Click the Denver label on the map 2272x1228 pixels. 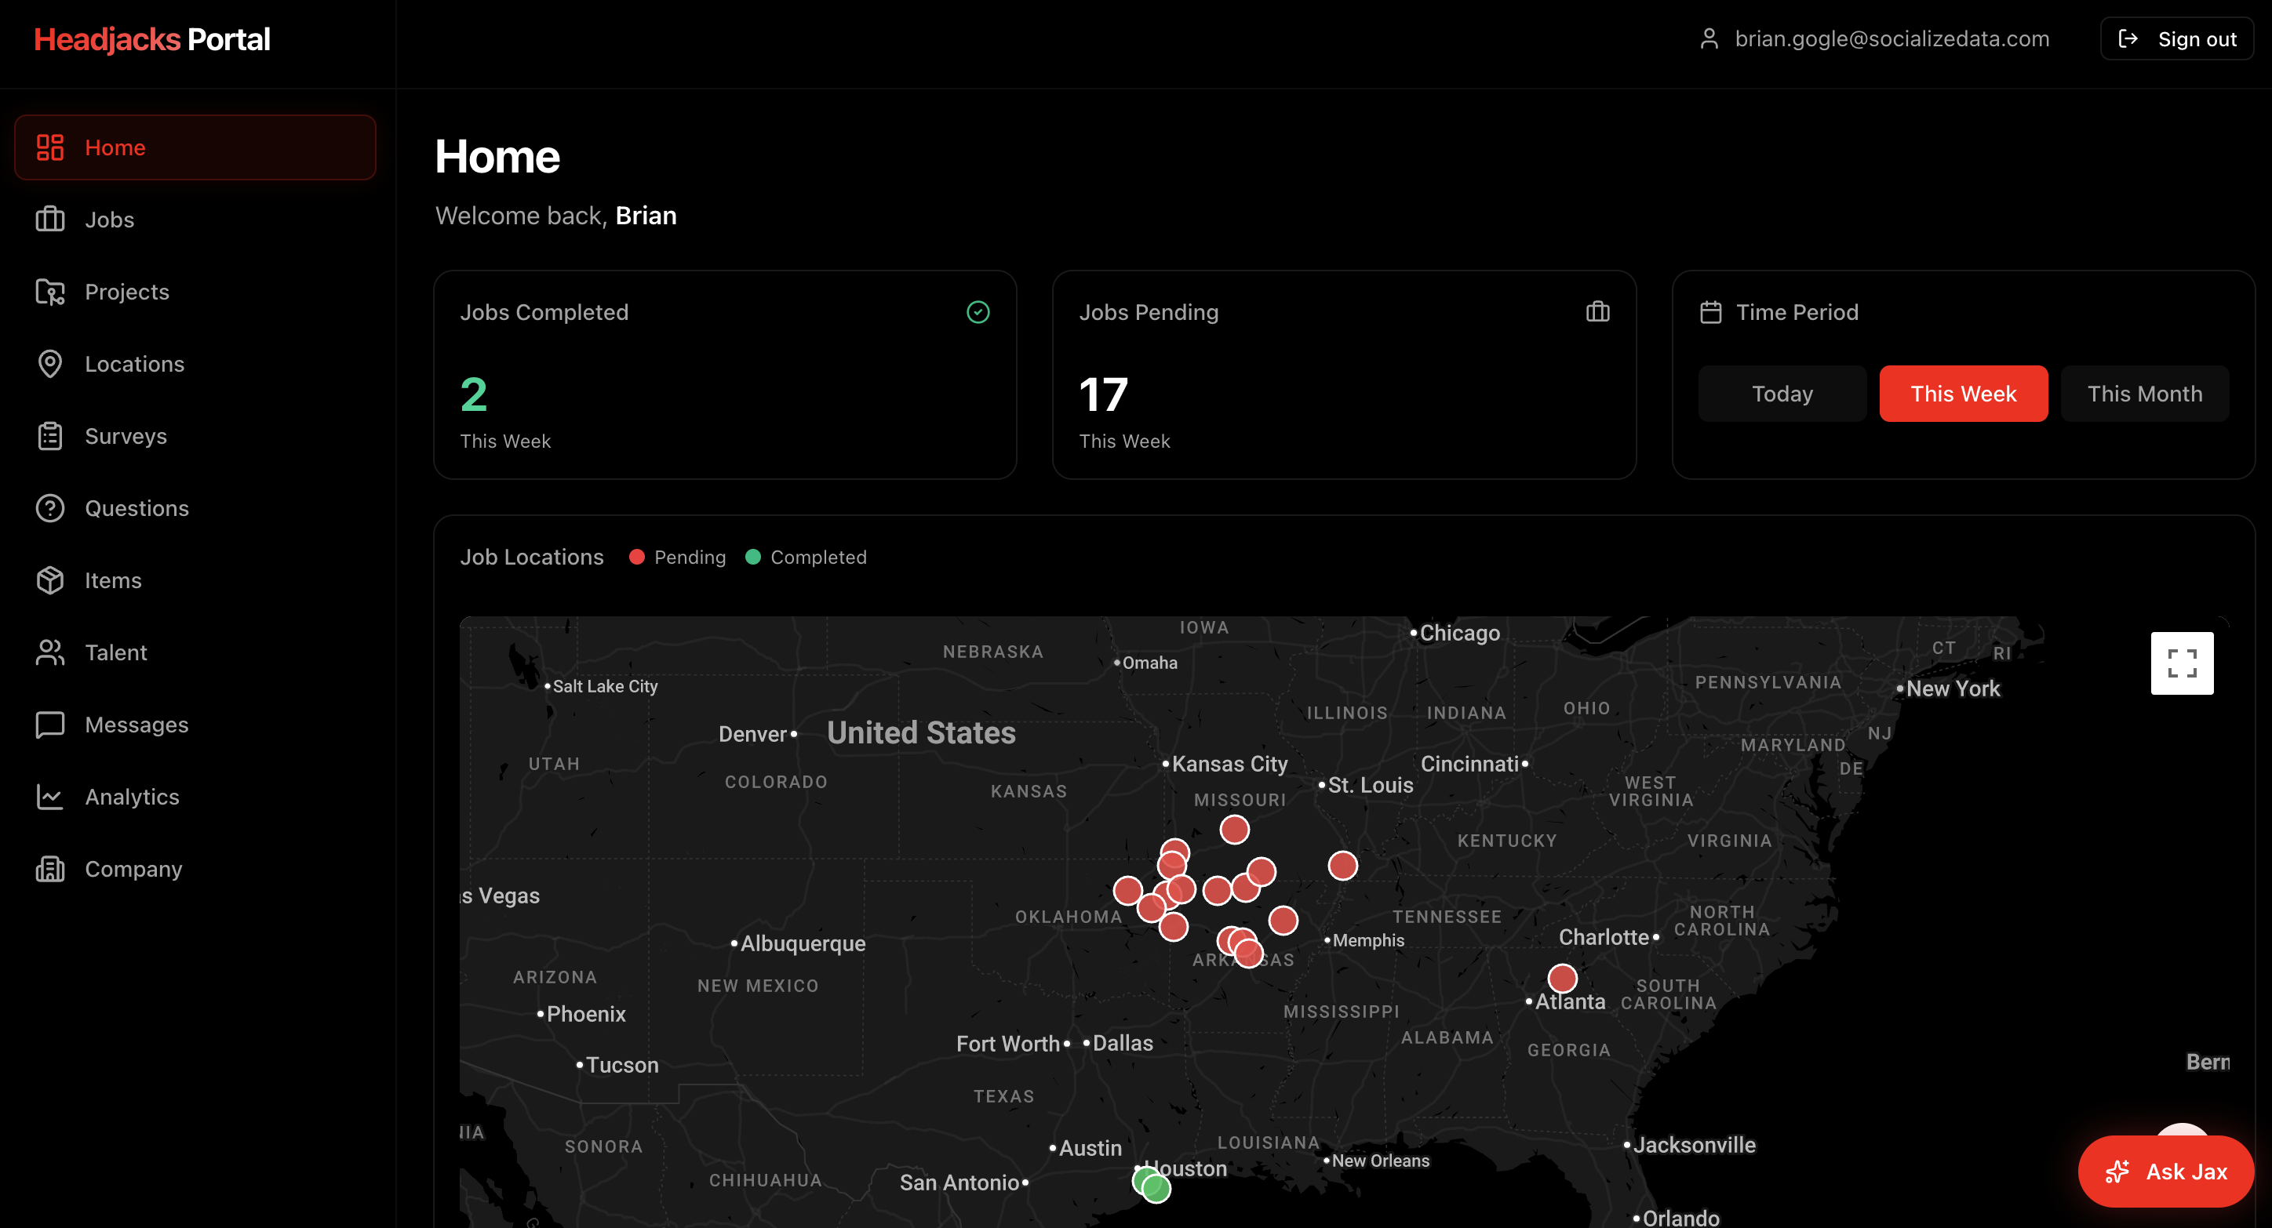[x=752, y=733]
